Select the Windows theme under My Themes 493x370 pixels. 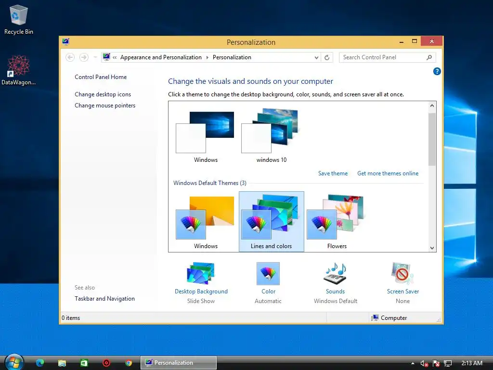206,136
